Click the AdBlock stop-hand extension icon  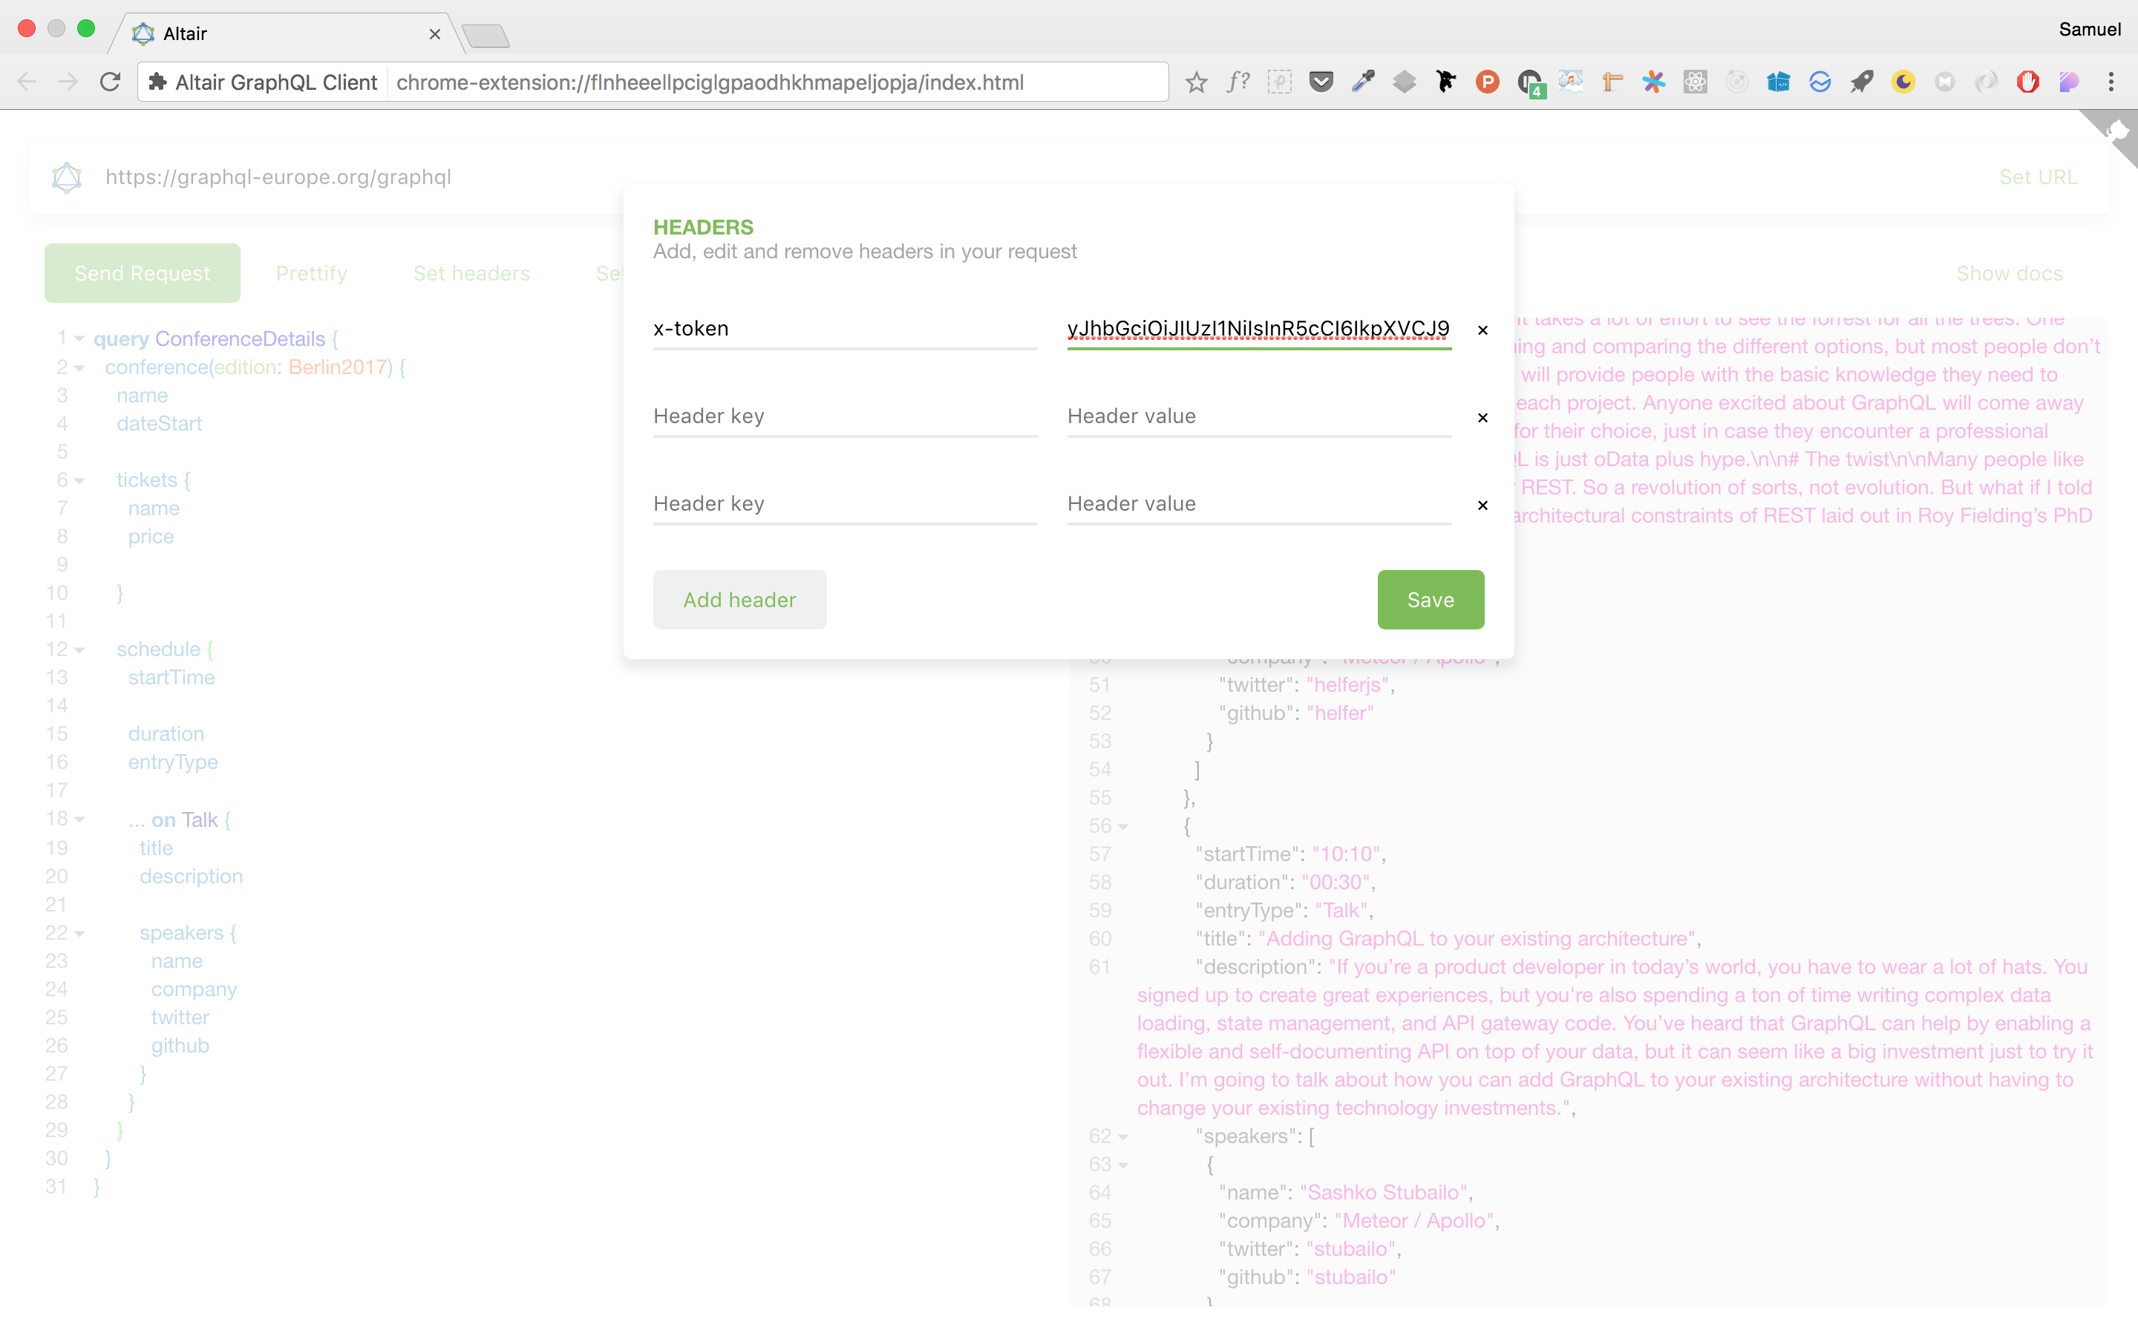click(x=2027, y=82)
